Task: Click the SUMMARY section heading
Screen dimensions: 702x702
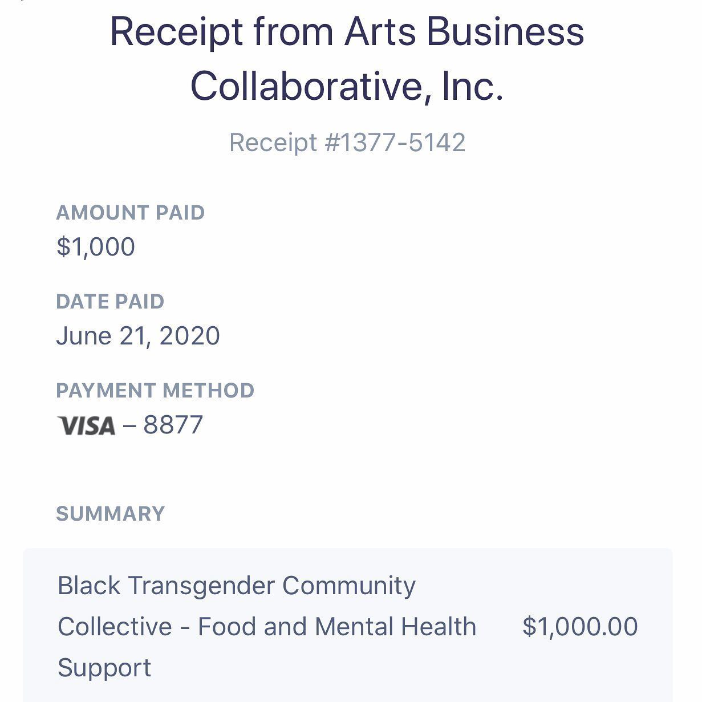Action: pos(111,514)
